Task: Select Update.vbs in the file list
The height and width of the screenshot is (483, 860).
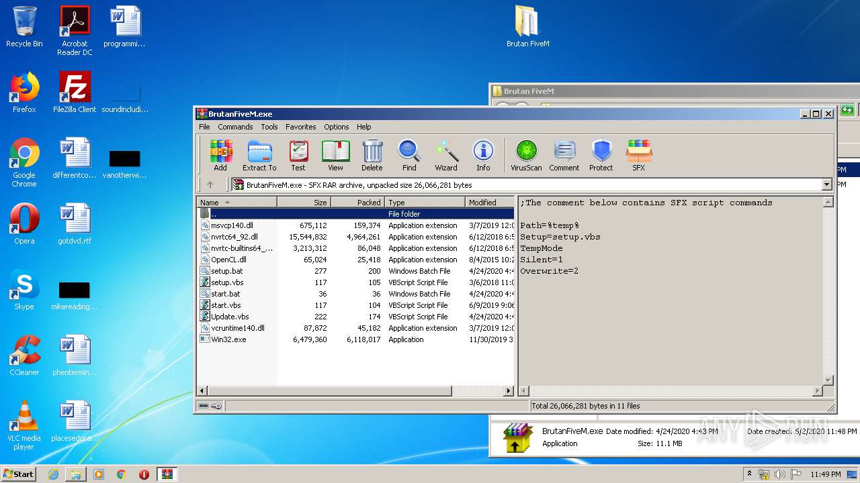Action: (x=356, y=317)
